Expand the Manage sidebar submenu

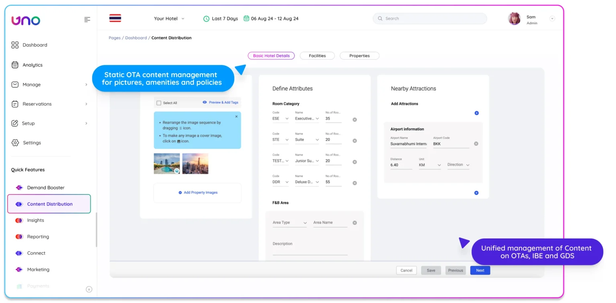point(86,84)
